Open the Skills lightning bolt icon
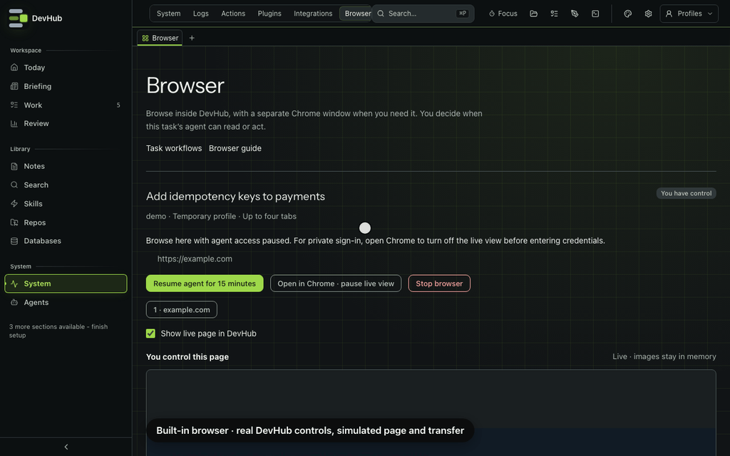730x456 pixels. pyautogui.click(x=14, y=204)
